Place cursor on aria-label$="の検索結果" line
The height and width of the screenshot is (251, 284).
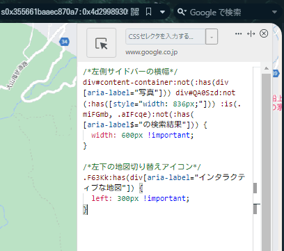coord(145,124)
